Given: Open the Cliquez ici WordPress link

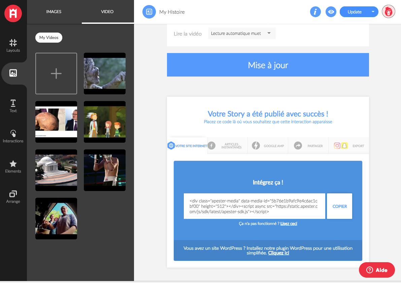Looking at the screenshot, I should (278, 253).
